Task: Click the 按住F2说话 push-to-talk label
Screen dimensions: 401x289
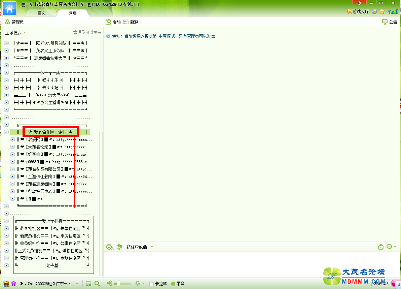Action: (137, 247)
